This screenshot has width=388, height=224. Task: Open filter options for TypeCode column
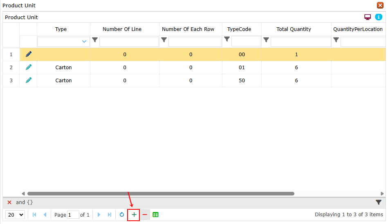tap(227, 39)
